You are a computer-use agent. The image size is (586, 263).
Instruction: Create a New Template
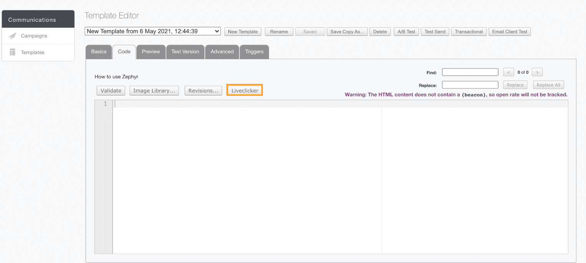coord(242,31)
